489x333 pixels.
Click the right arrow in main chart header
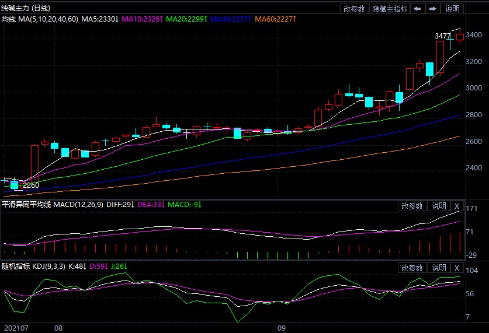[x=432, y=9]
